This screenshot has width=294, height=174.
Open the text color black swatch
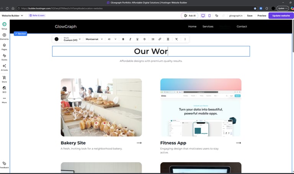click(x=56, y=39)
